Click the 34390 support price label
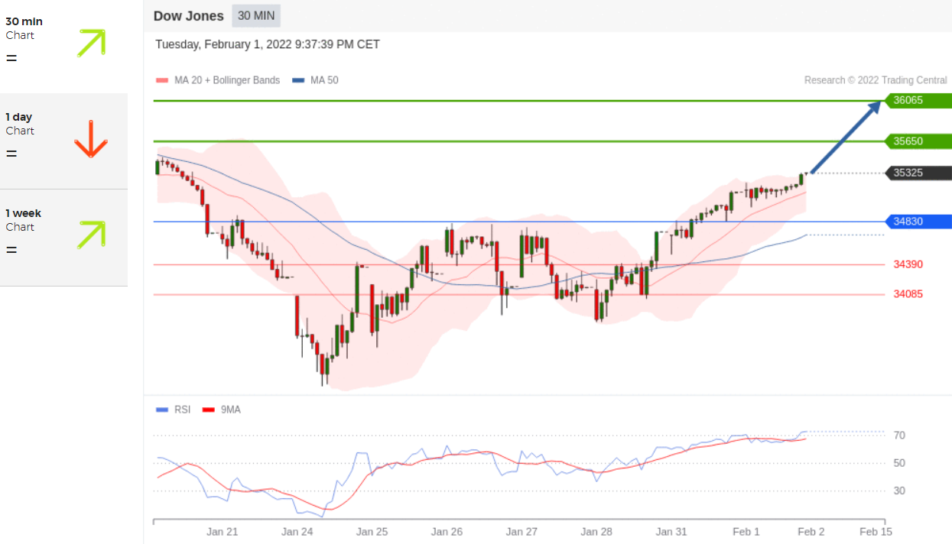 pyautogui.click(x=908, y=264)
